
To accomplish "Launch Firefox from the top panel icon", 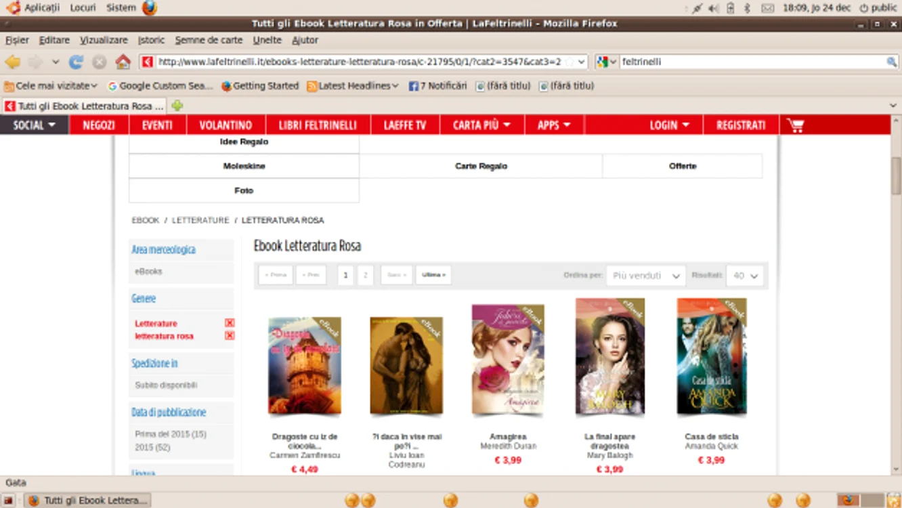I will coord(150,7).
